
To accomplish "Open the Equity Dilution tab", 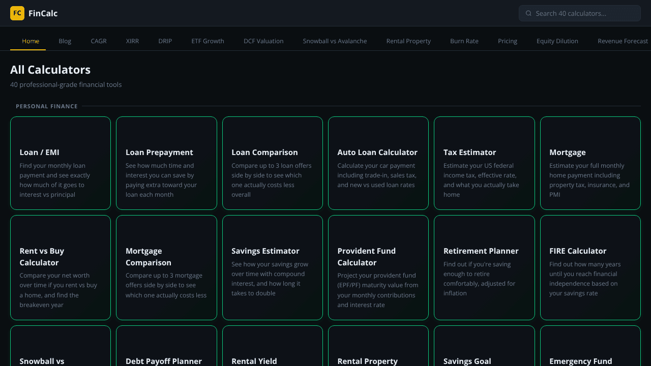I will click(x=557, y=41).
